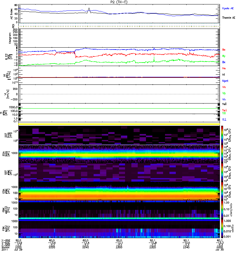Select the 0000 time tick label
This screenshot has width=238, height=254.
pos(220,247)
